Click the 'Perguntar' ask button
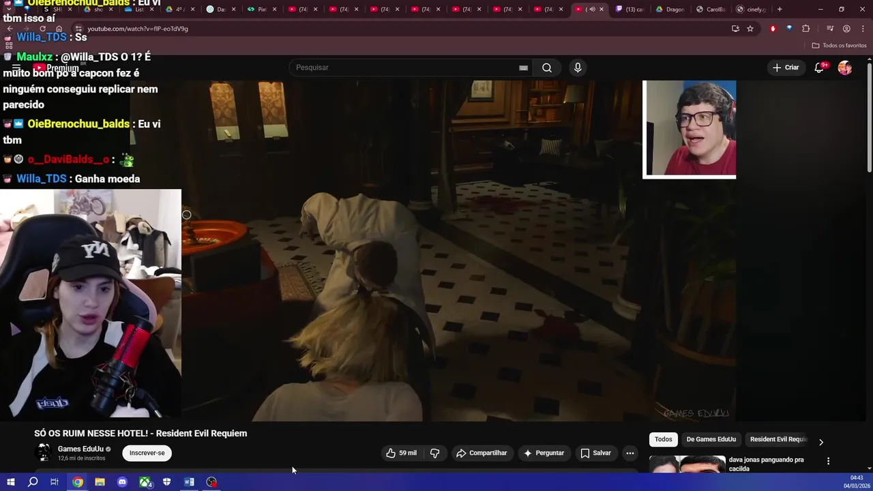Viewport: 873px width, 491px height. tap(544, 453)
